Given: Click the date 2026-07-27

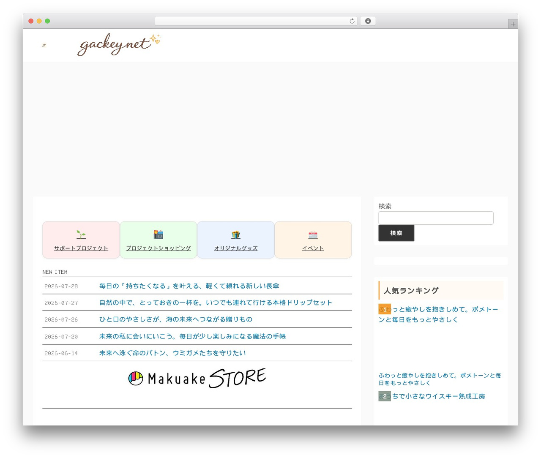Looking at the screenshot, I should pyautogui.click(x=61, y=303).
